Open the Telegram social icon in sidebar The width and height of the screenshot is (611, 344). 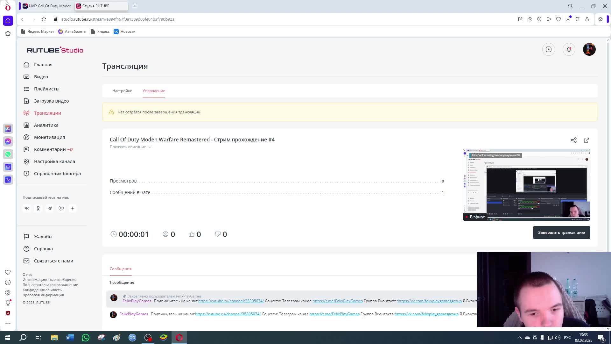(50, 208)
